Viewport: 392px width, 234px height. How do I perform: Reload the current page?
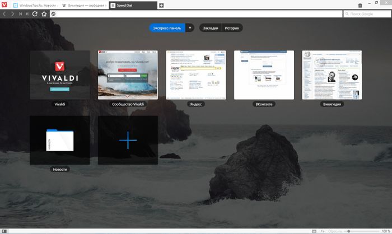35,13
